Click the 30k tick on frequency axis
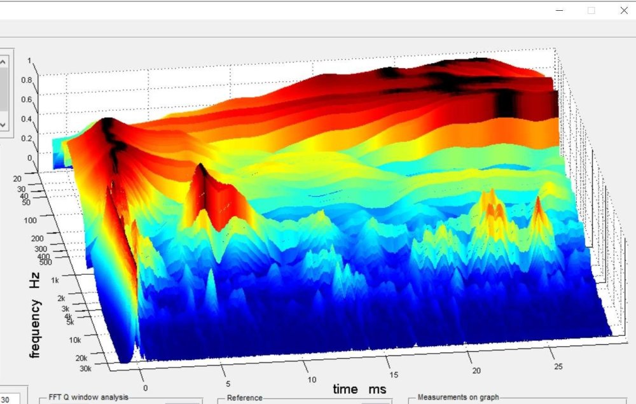The height and width of the screenshot is (404, 636). coord(84,368)
